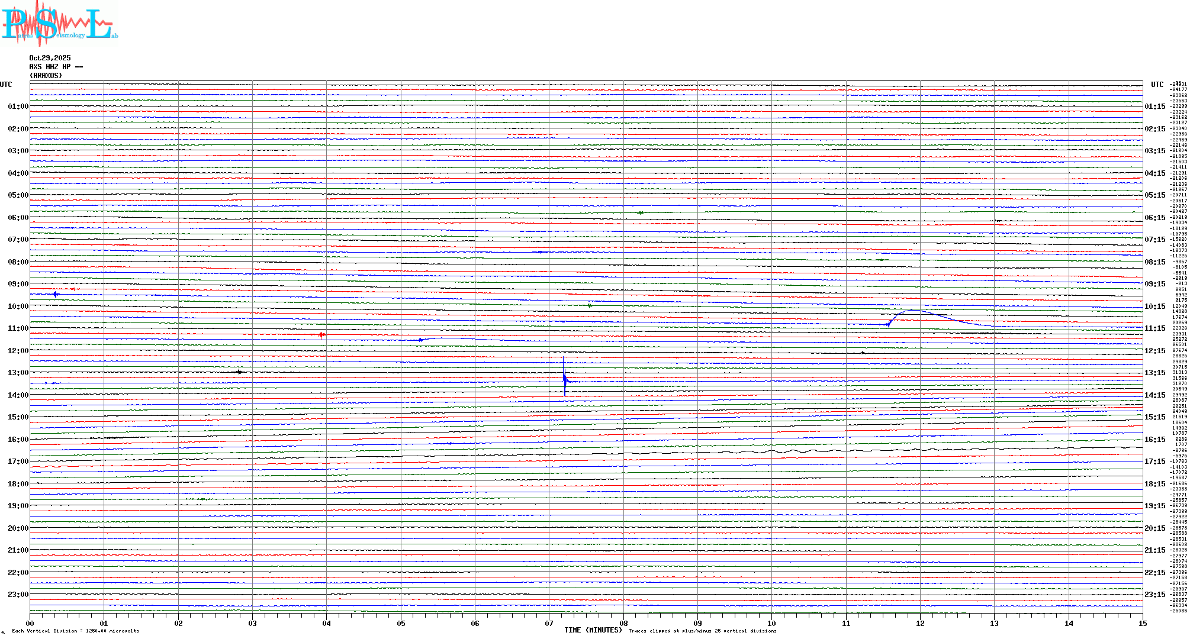Click the left UTC axis heading

coord(6,85)
